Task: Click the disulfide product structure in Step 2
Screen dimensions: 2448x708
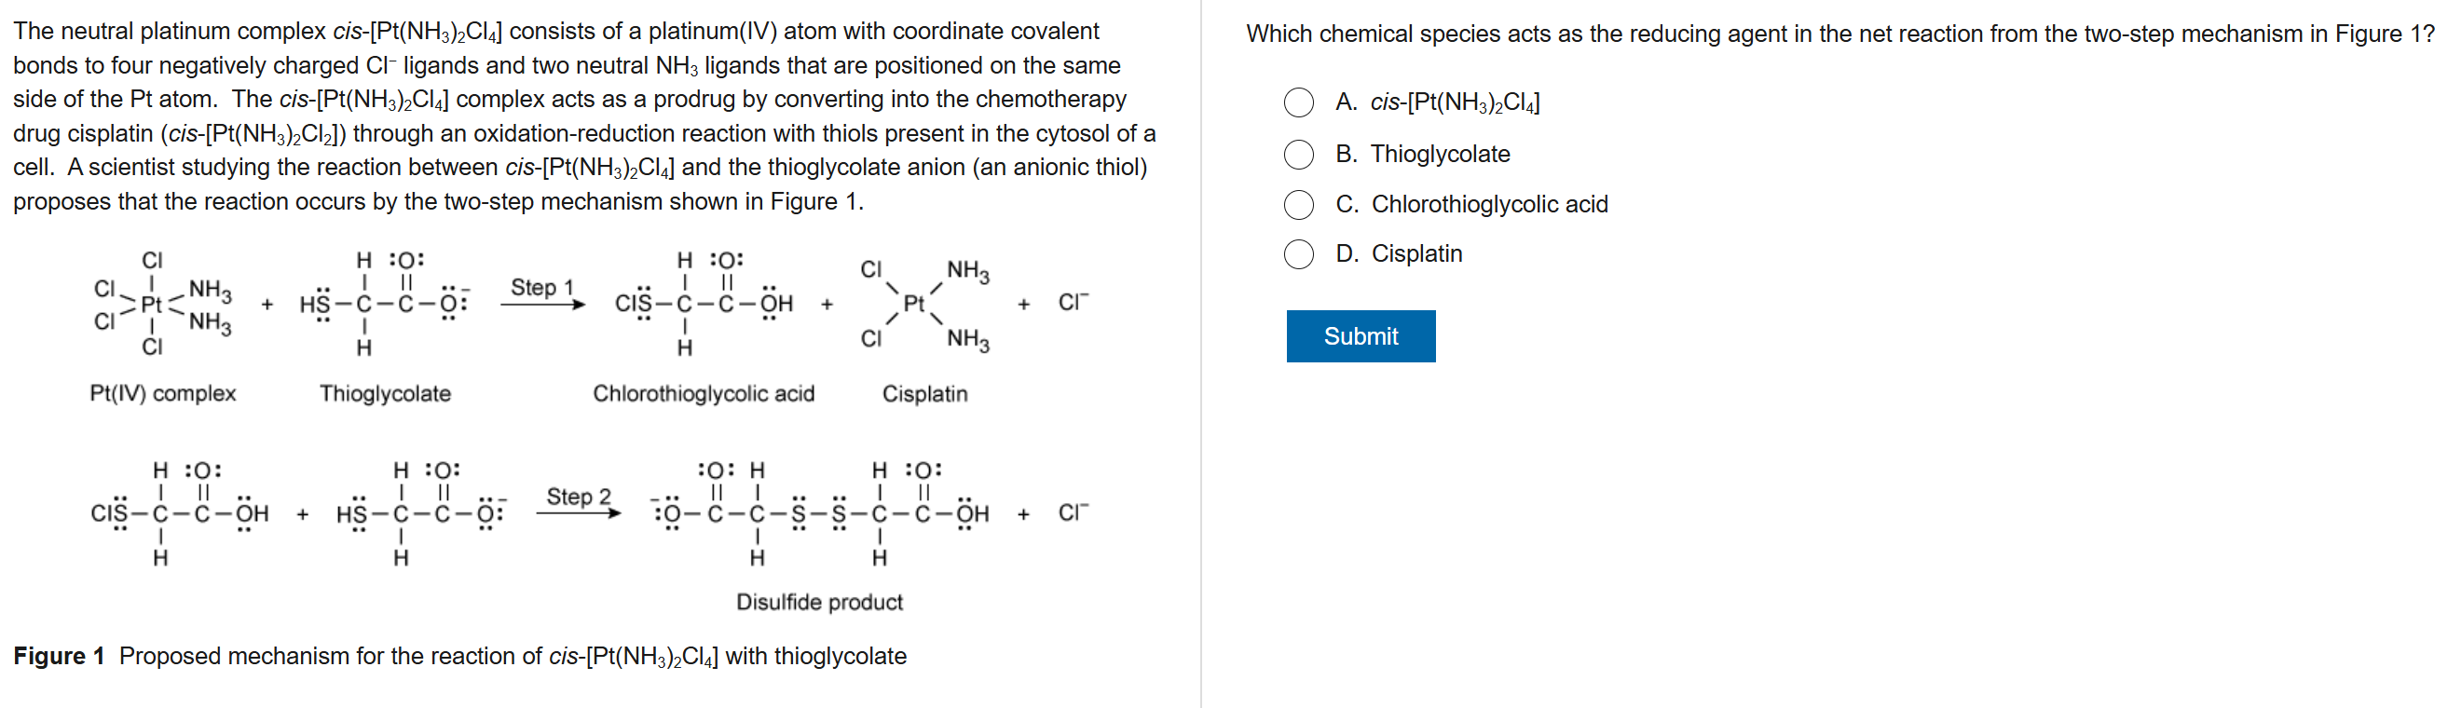Action: point(819,513)
